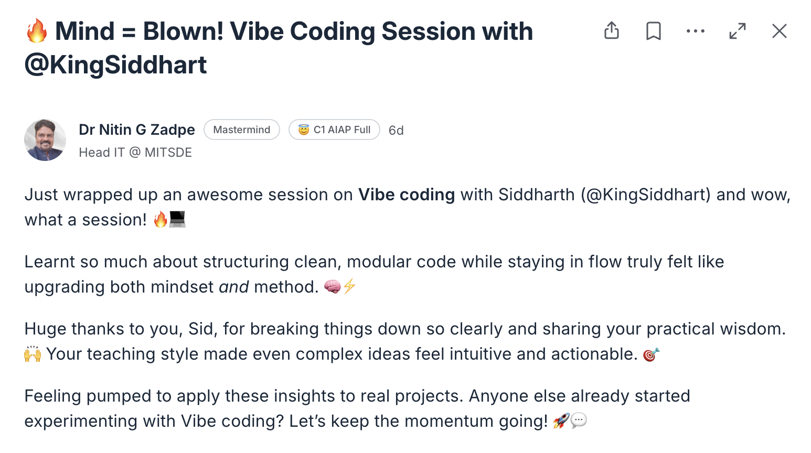
Task: Click the author name Dr Nitin G Zadpe
Action: click(137, 130)
